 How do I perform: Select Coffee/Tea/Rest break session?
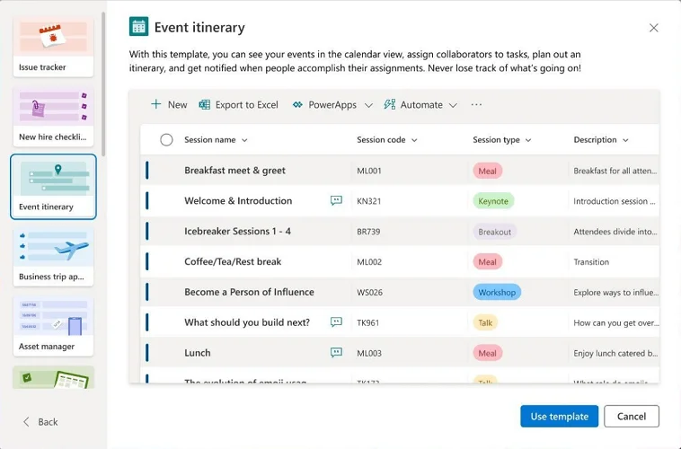(233, 261)
